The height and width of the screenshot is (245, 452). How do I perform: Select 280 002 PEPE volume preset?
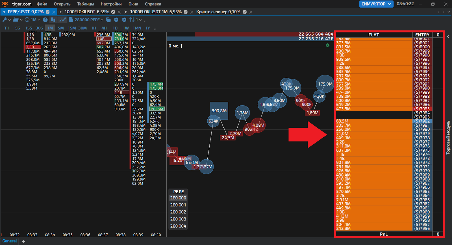click(178, 212)
